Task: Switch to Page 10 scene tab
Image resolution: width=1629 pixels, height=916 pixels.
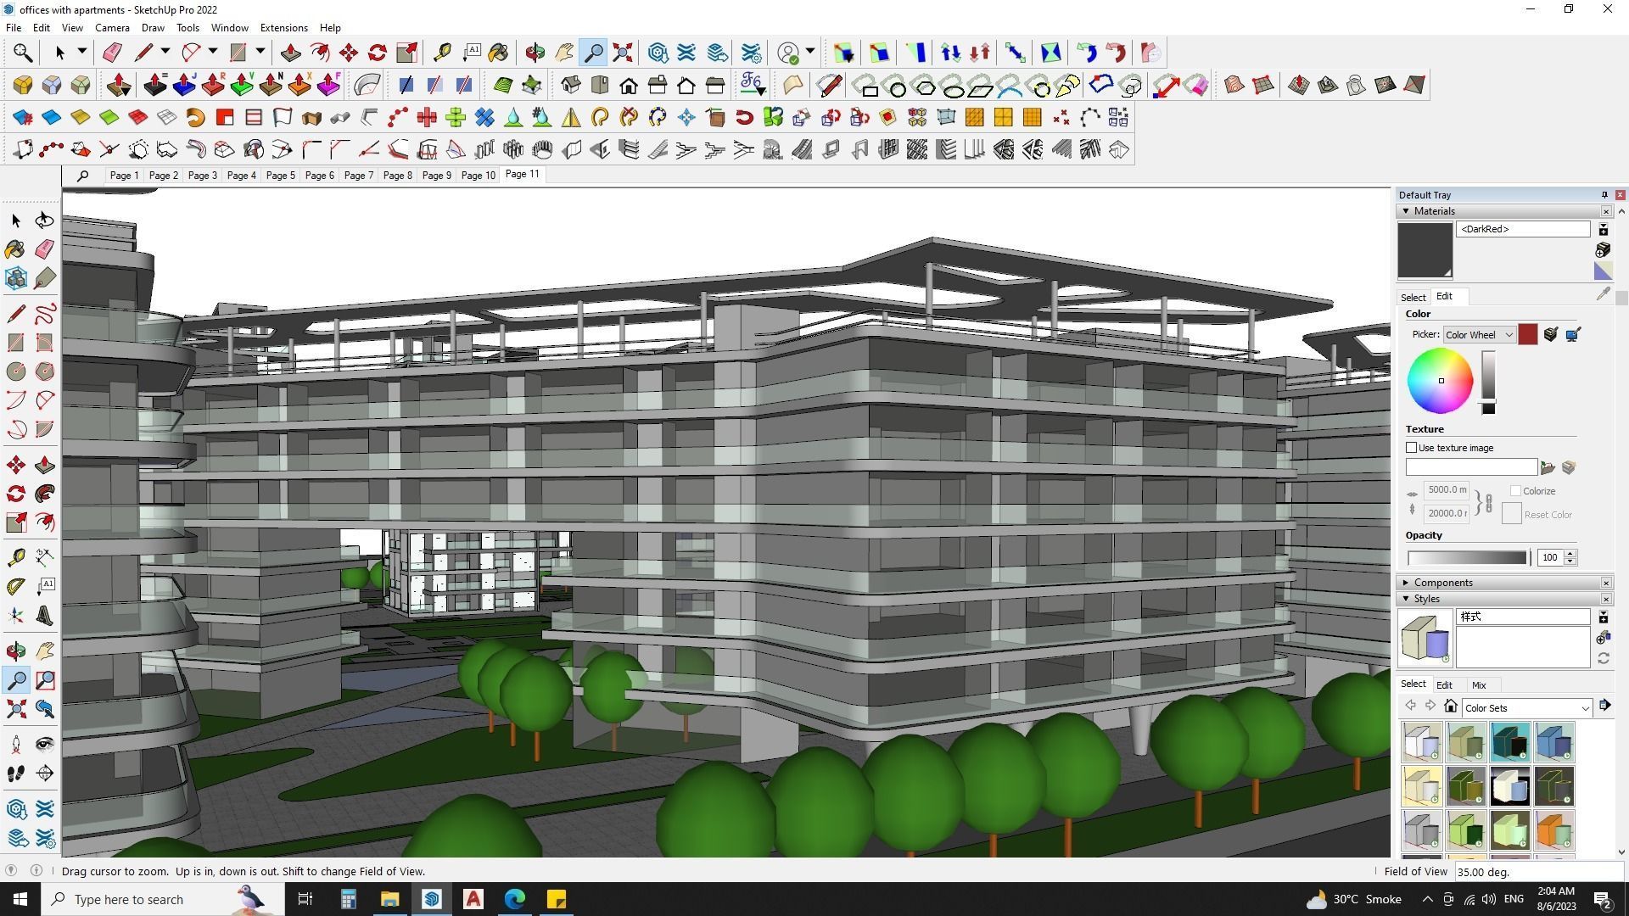Action: (478, 176)
